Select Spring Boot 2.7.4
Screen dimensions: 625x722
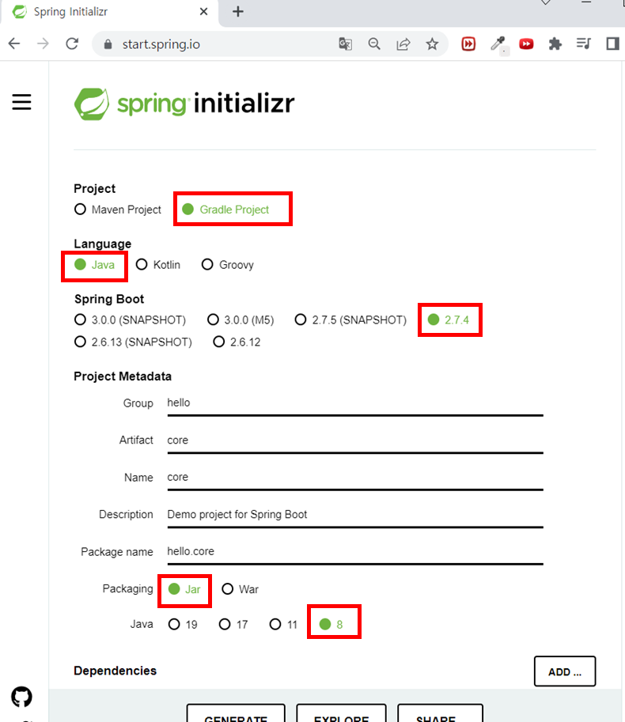pos(448,320)
